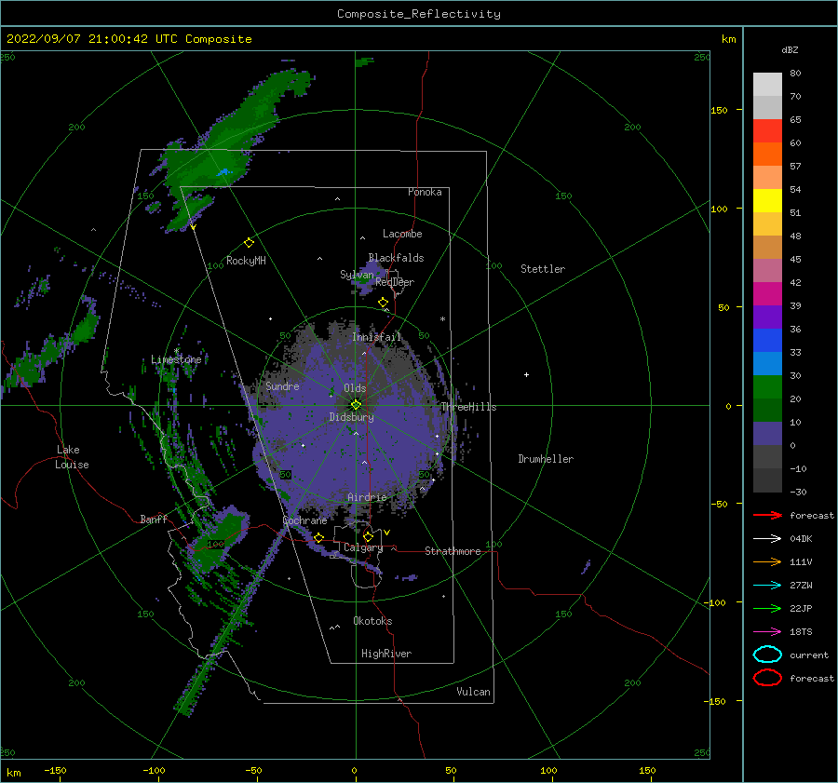Click the white plus marker east of ThreeHills
838x783 pixels.
coord(526,374)
